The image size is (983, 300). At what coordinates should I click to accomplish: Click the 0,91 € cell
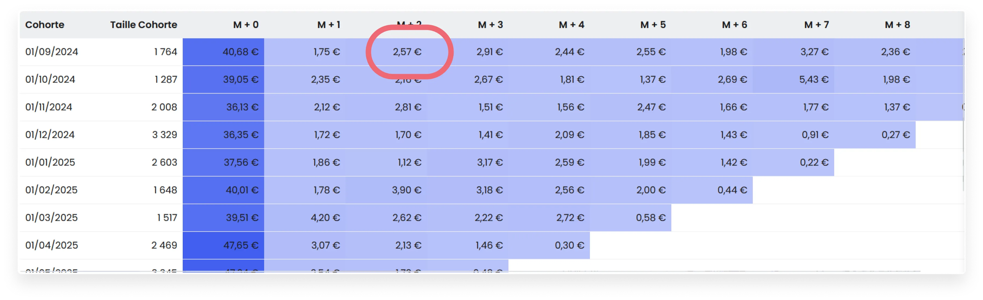click(793, 135)
